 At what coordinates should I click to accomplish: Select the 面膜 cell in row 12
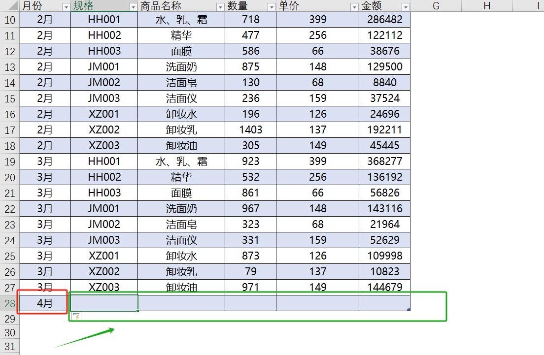pos(181,51)
